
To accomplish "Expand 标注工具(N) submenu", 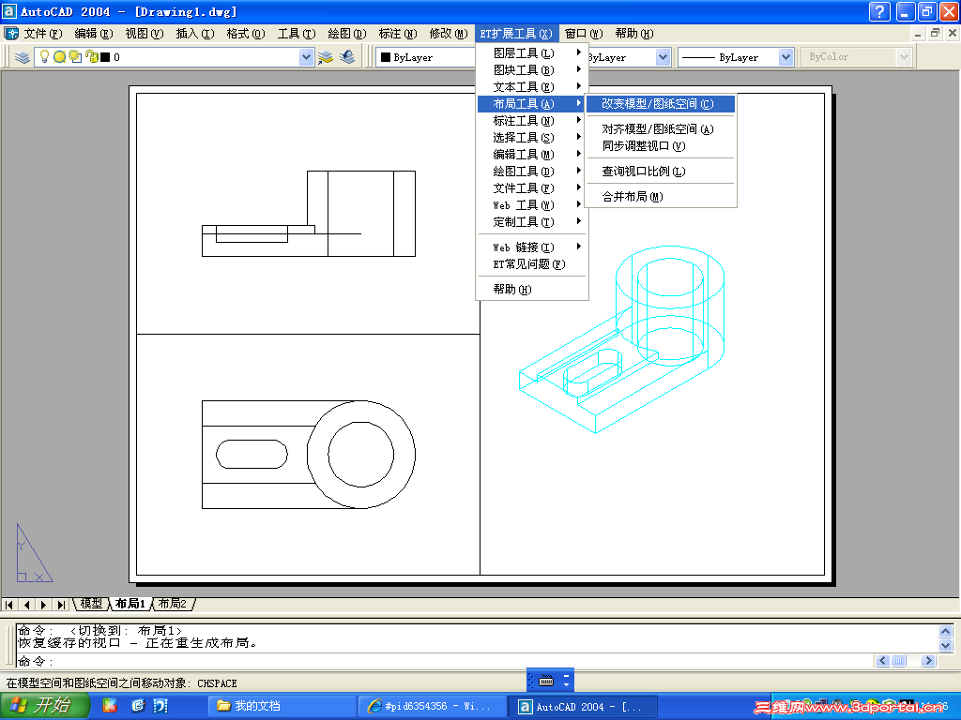I will 532,121.
